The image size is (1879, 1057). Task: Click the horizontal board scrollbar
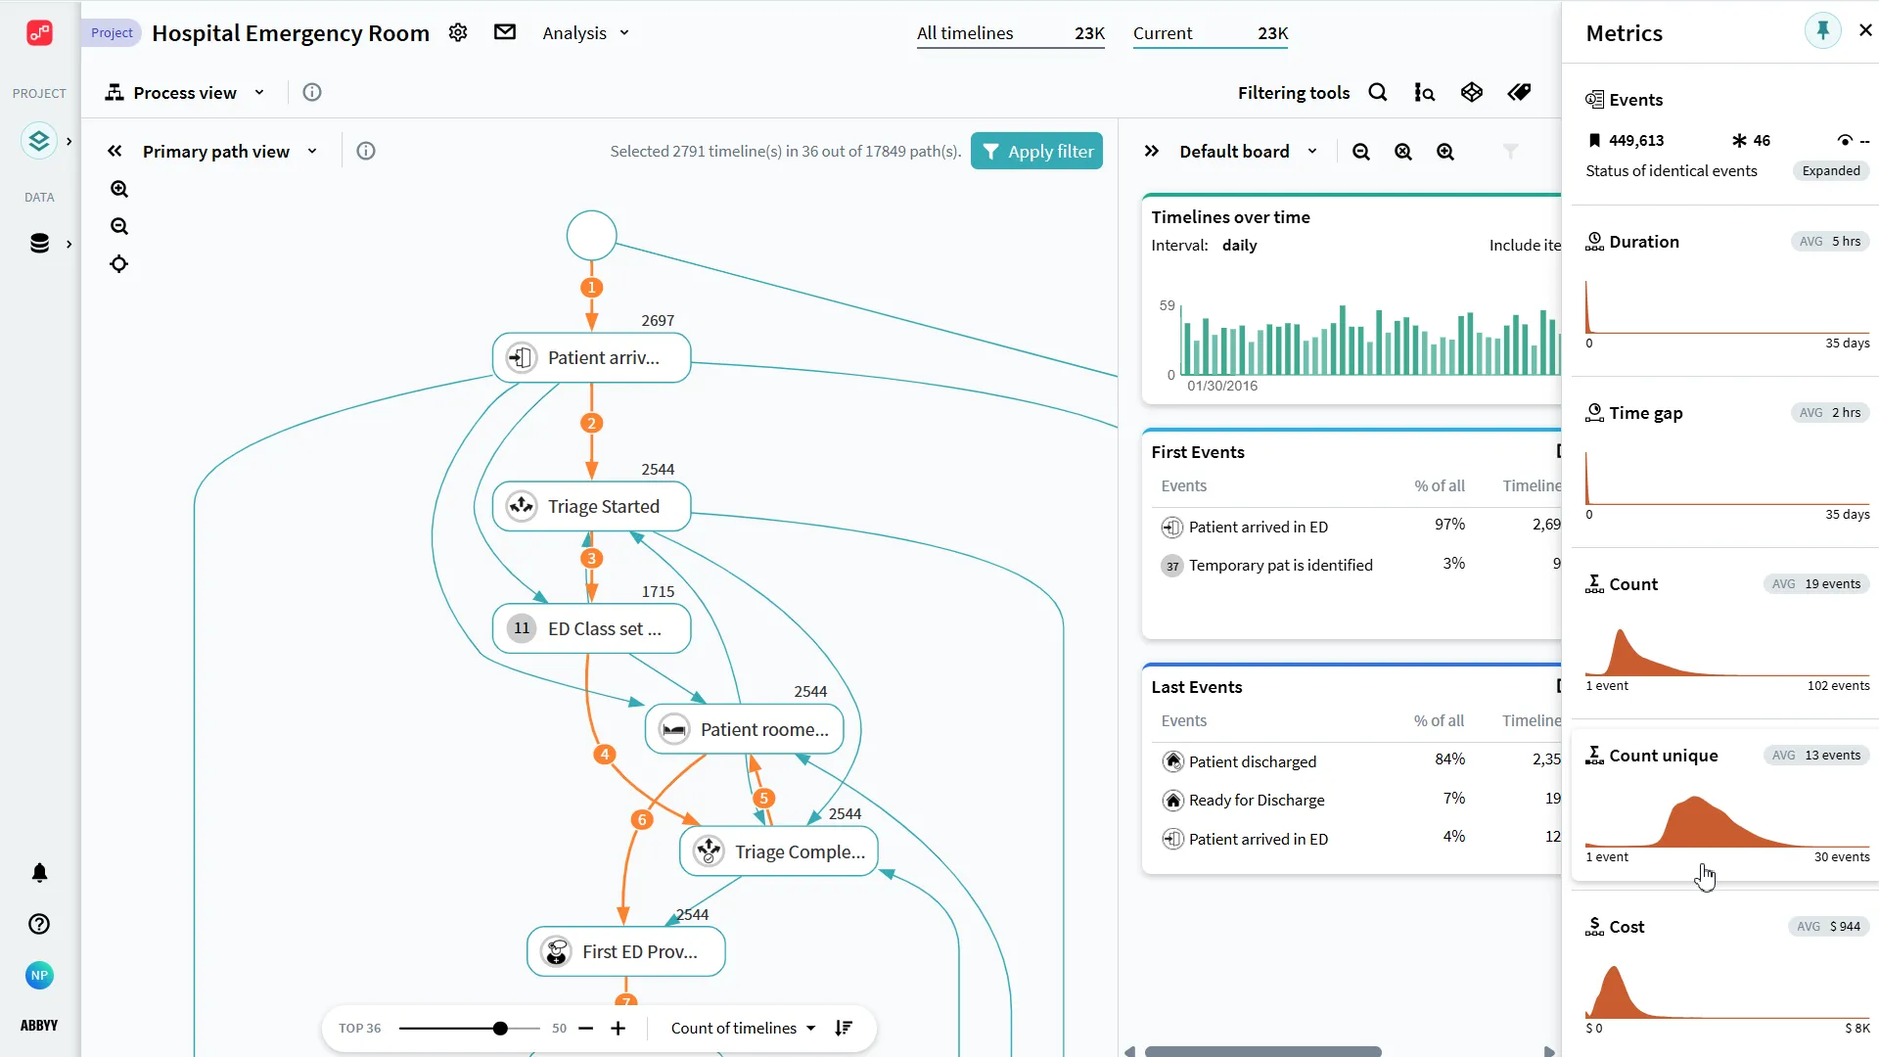pyautogui.click(x=1262, y=1051)
